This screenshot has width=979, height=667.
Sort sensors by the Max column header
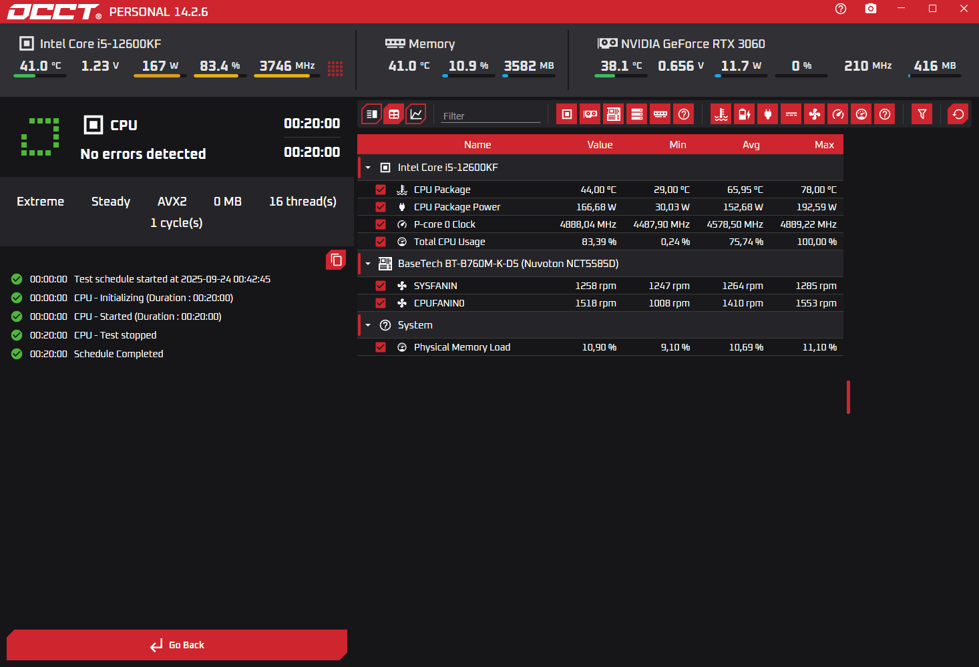pos(824,145)
